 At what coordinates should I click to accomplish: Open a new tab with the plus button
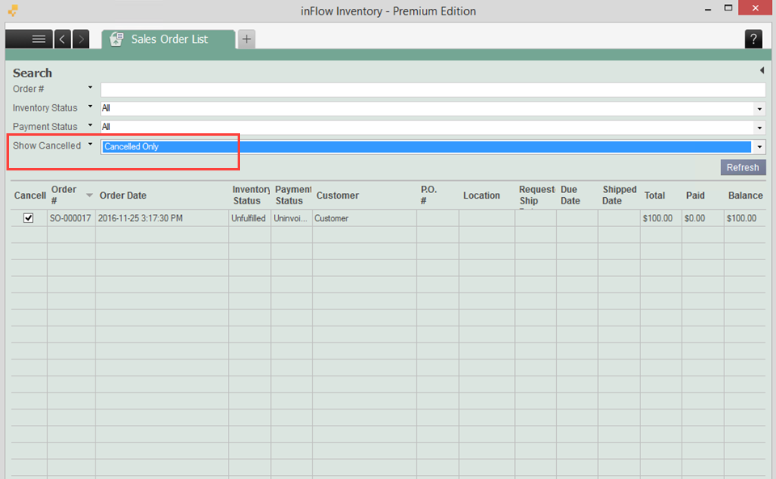247,39
